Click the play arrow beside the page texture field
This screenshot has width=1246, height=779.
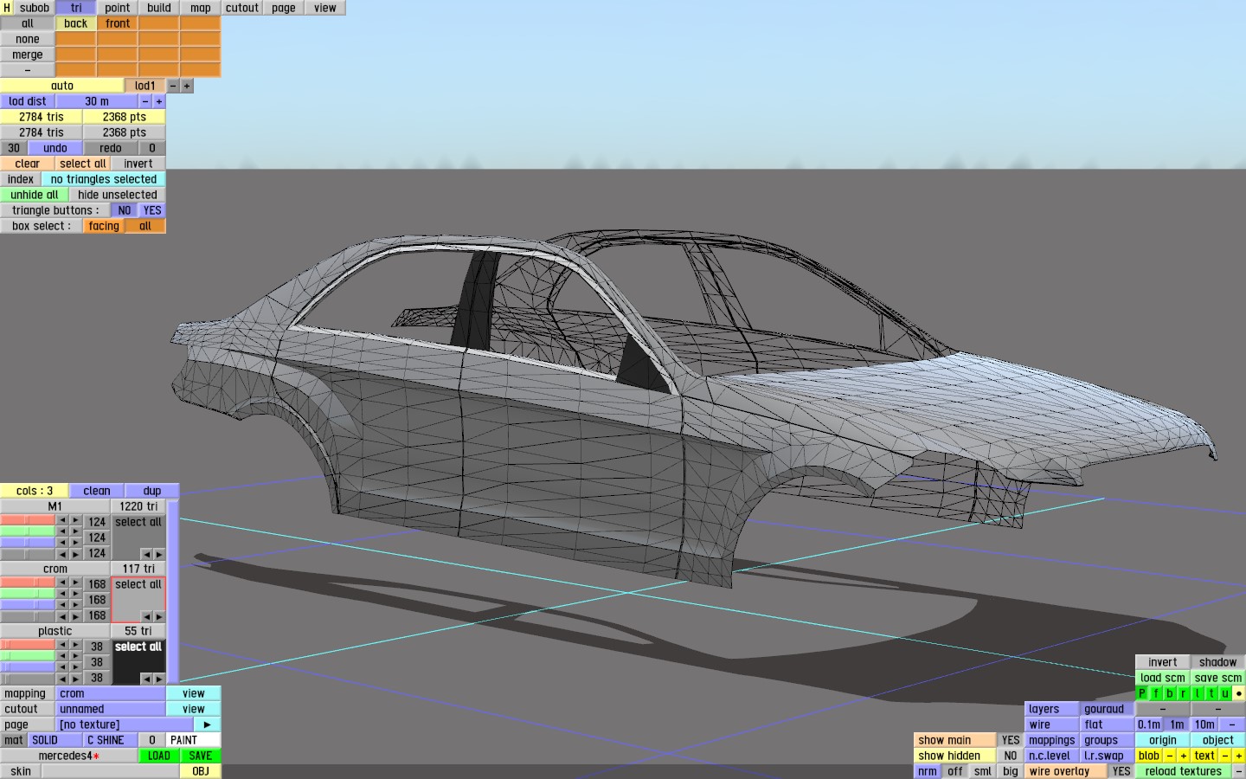click(207, 724)
